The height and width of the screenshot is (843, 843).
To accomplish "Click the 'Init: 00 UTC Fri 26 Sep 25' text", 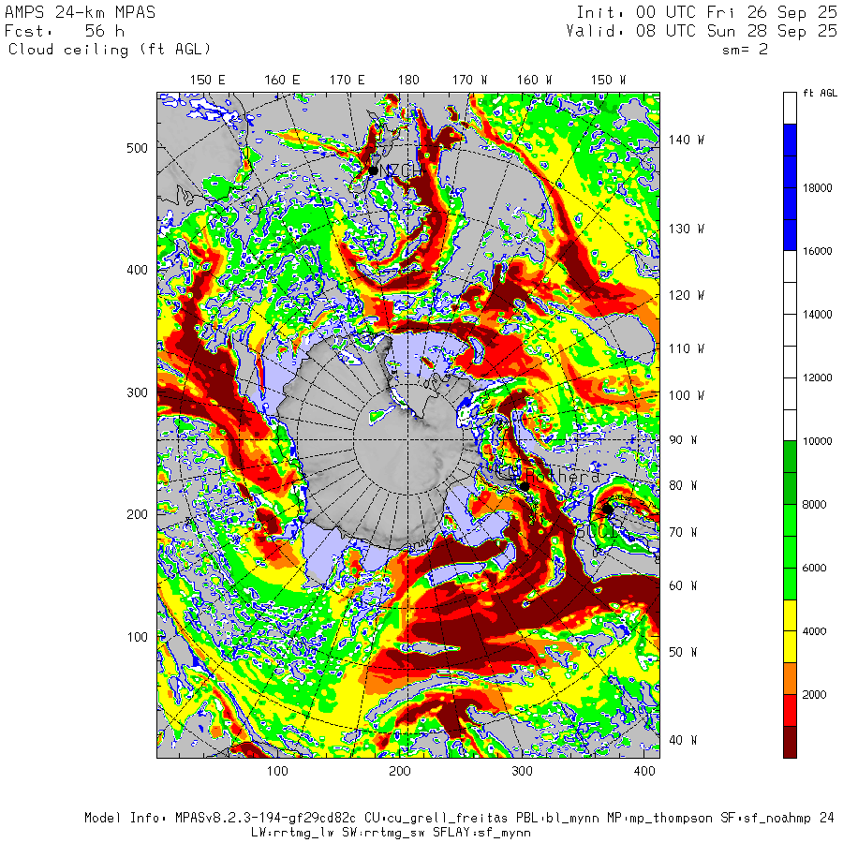I will [706, 12].
